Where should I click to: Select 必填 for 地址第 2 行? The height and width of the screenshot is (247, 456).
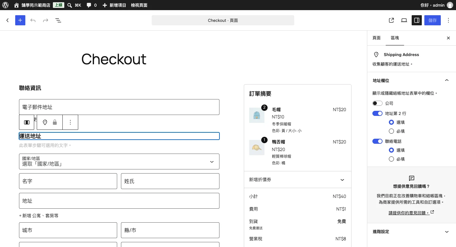(x=391, y=131)
